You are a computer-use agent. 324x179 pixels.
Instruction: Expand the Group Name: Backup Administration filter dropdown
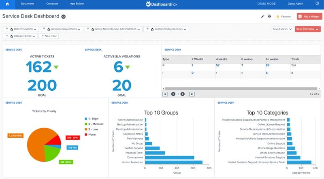click(x=139, y=29)
